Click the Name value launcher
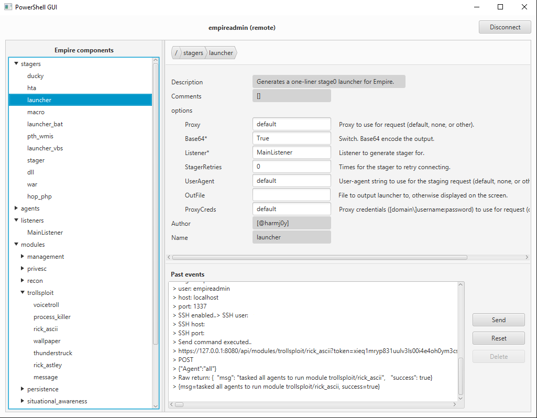Image resolution: width=537 pixels, height=418 pixels. (x=291, y=237)
